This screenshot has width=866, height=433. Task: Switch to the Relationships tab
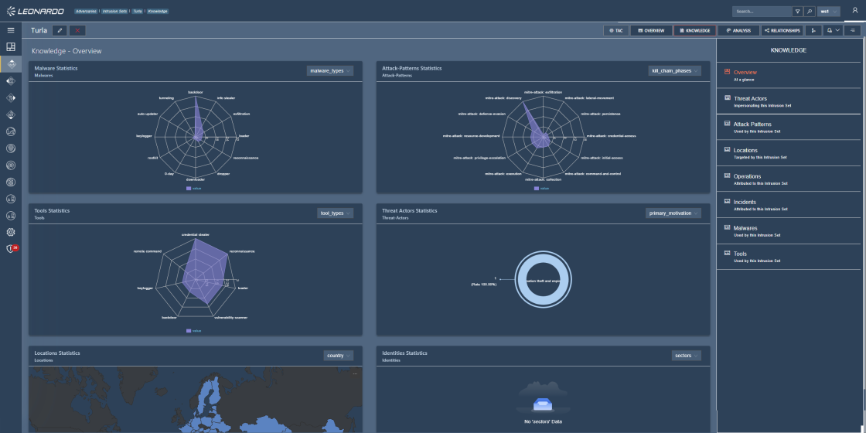(782, 30)
